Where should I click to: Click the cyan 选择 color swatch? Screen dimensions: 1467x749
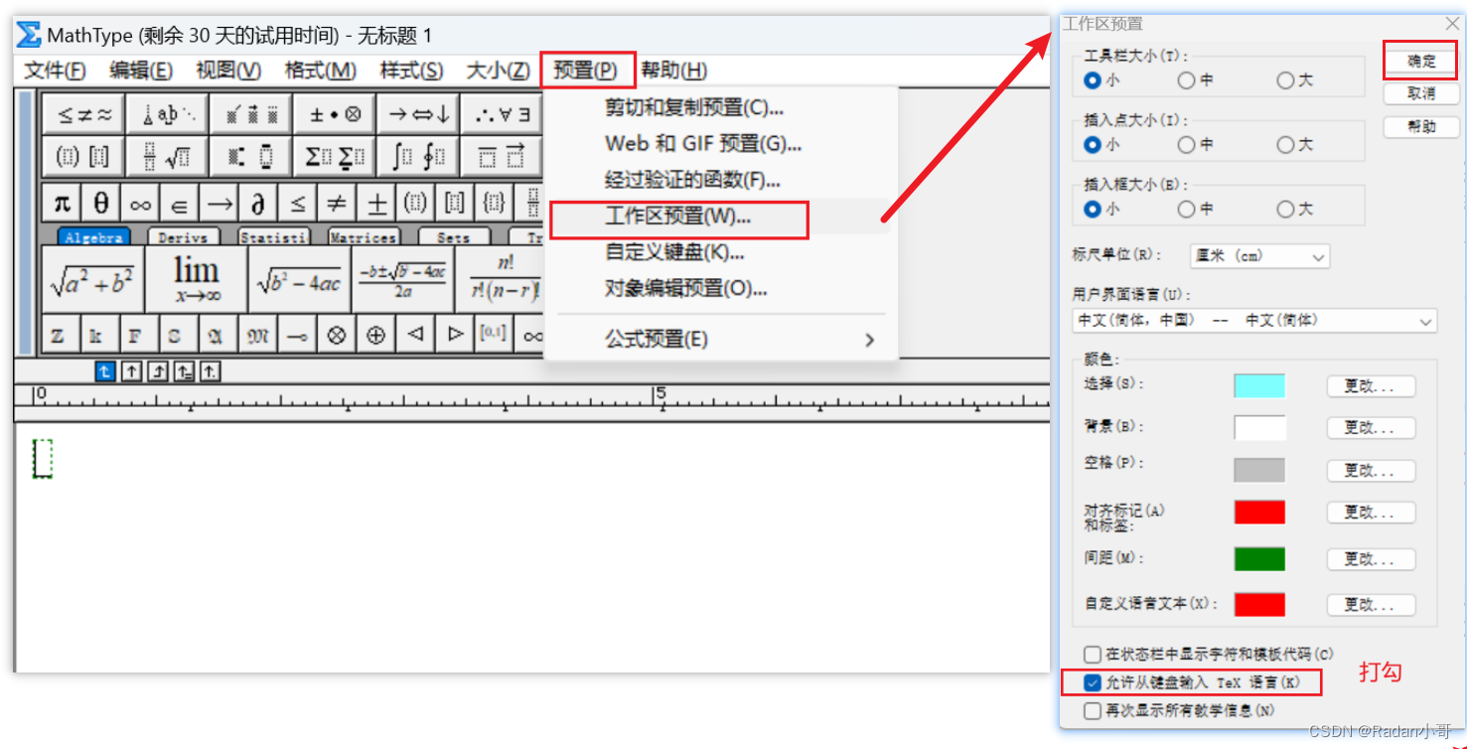[1259, 386]
